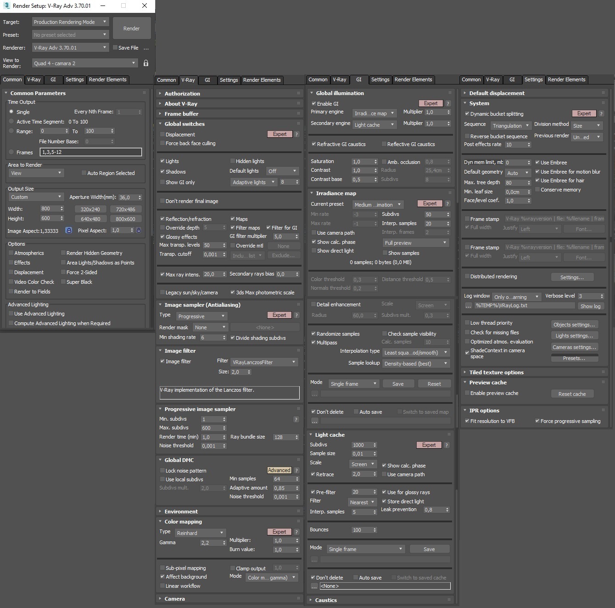Click the Show log button
This screenshot has width=615, height=608.
590,306
